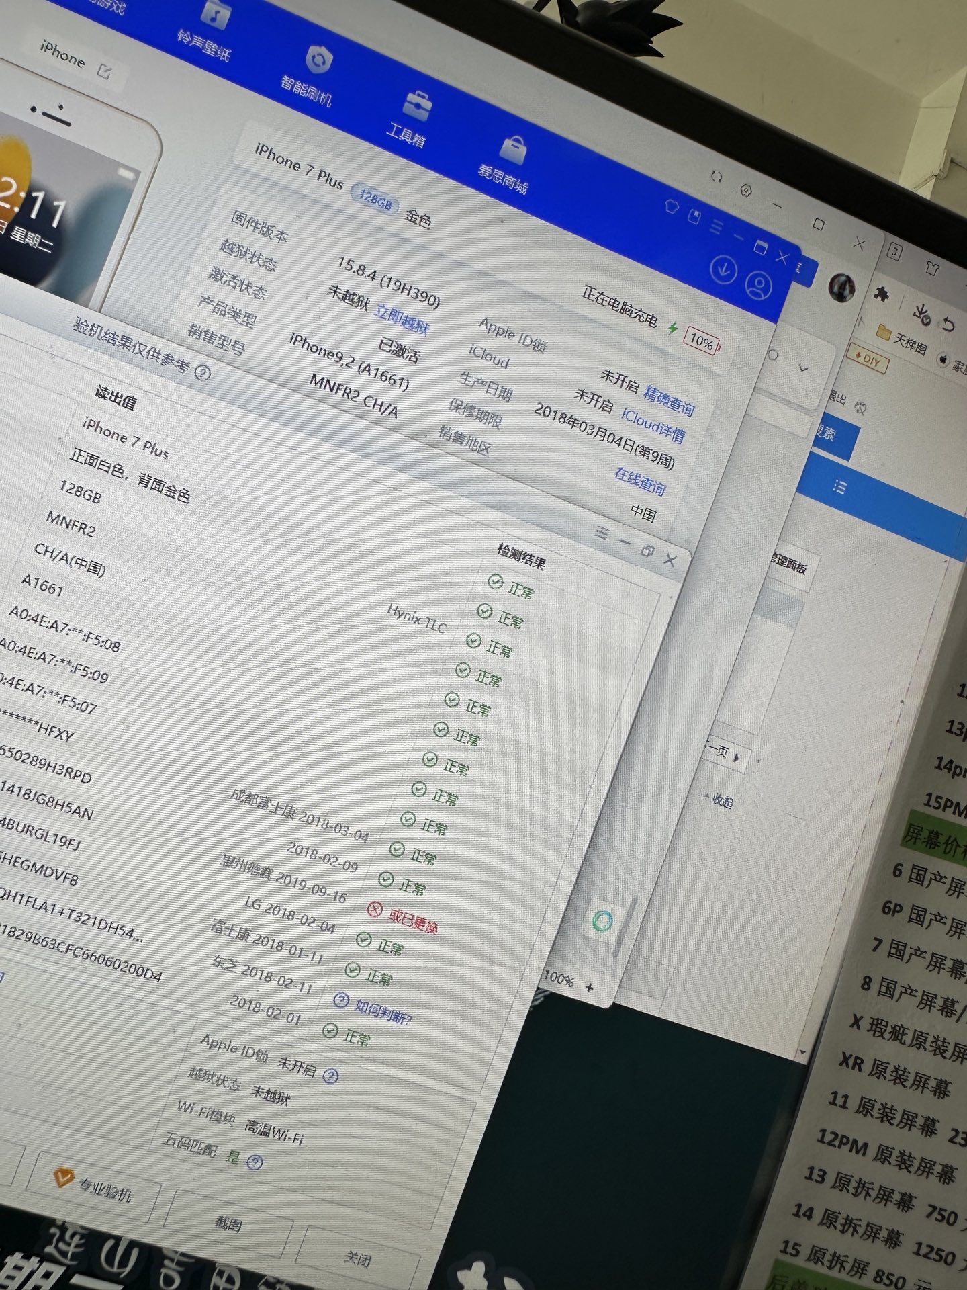Open the hamburger menu in the blue title bar

717,227
